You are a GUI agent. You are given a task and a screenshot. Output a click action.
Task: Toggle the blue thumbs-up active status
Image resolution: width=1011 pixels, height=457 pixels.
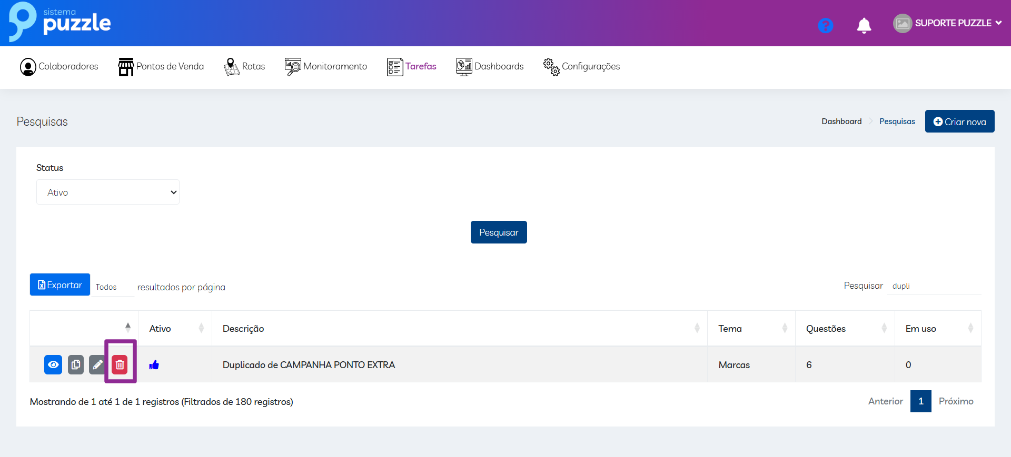point(154,365)
